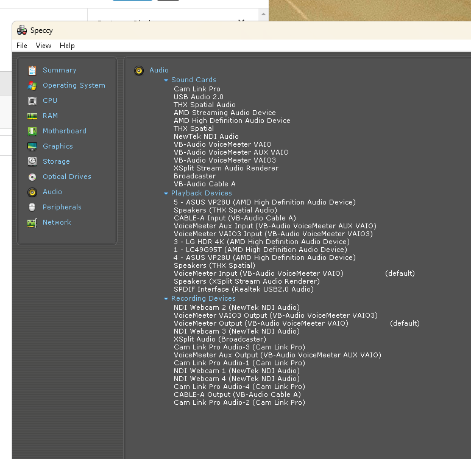Select XSplit Stream Audio Renderer sound card
471x459 pixels.
tap(226, 168)
